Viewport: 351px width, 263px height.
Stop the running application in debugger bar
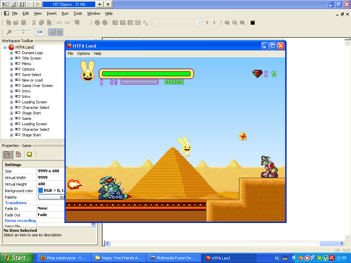13,4
